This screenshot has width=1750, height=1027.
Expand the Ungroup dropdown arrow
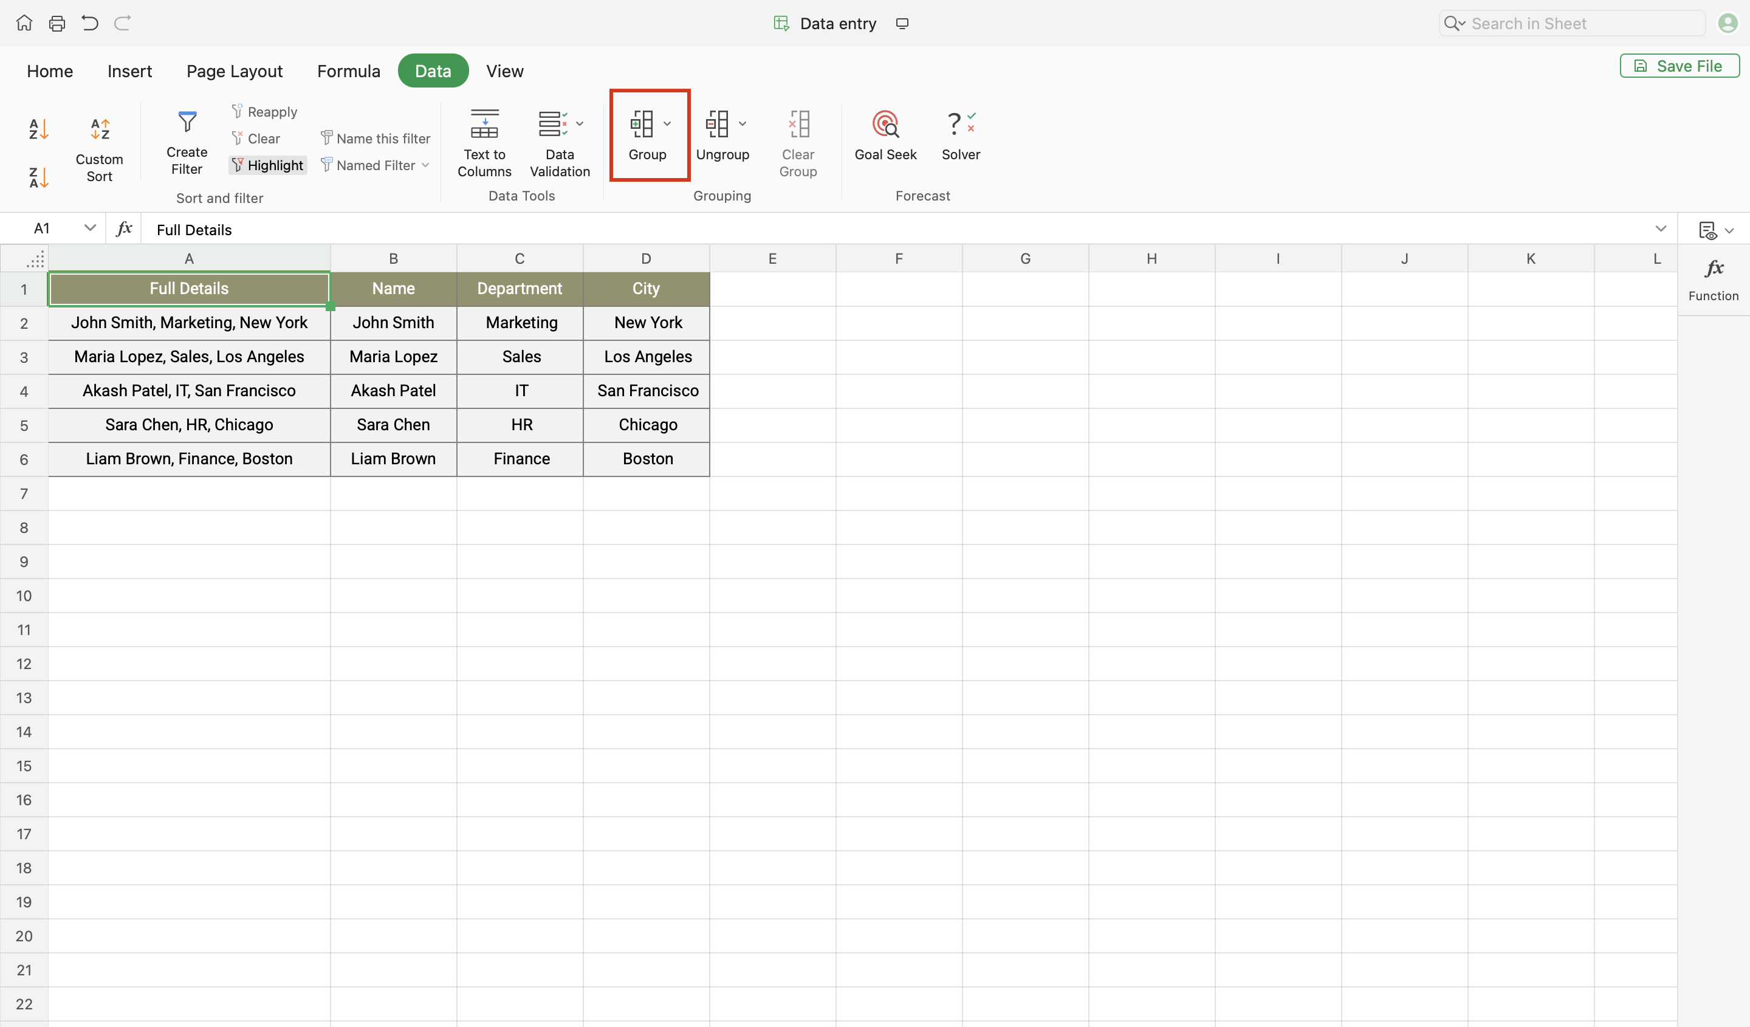[743, 123]
